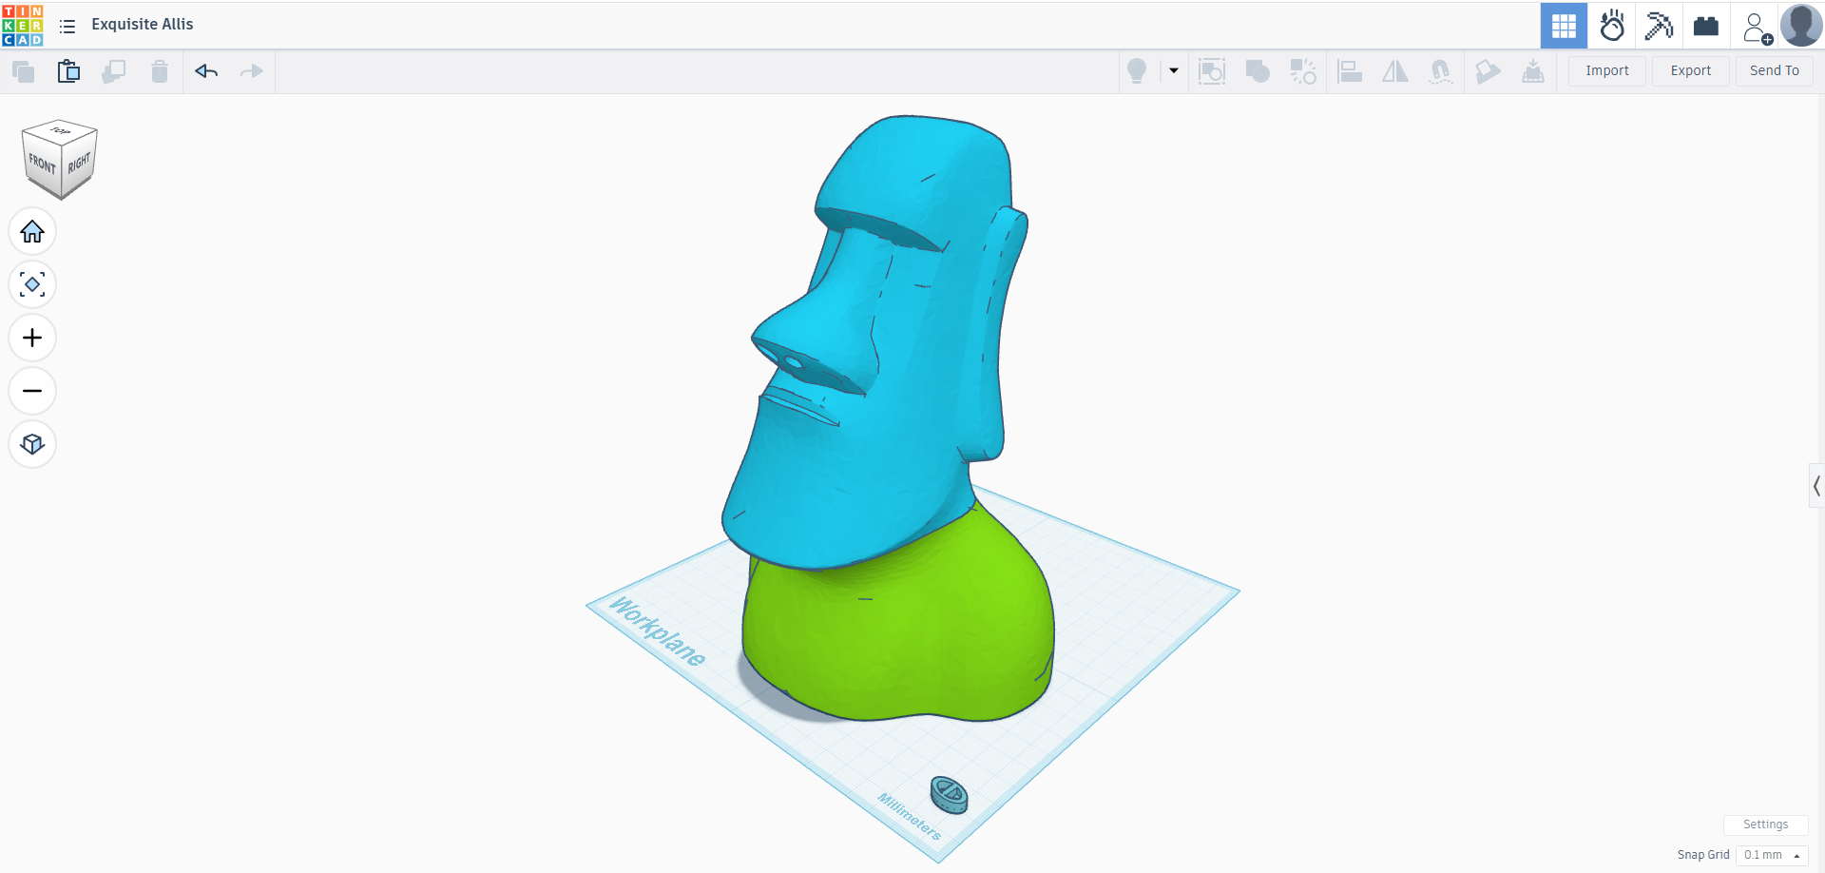Open the workplane Settings button

coord(1765,824)
